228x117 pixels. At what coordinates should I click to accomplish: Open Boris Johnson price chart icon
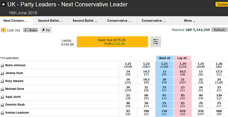coord(3,65)
